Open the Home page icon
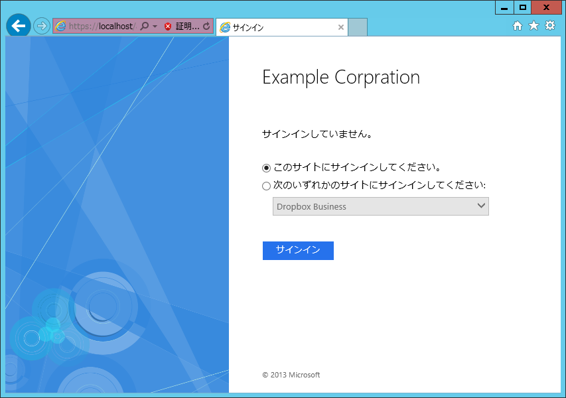 point(518,26)
